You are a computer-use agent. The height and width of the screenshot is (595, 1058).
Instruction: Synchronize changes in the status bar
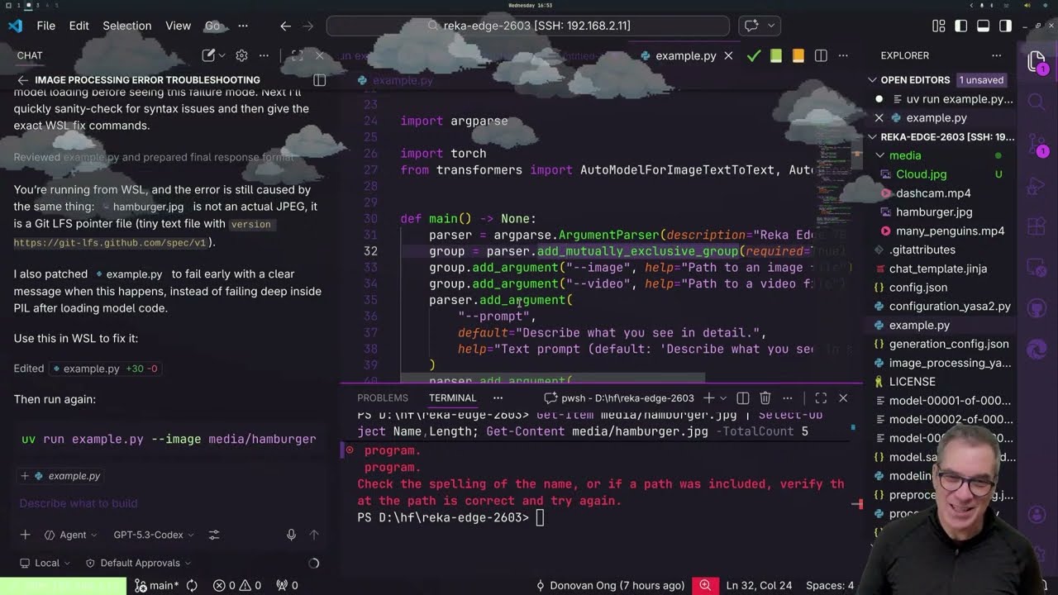192,585
